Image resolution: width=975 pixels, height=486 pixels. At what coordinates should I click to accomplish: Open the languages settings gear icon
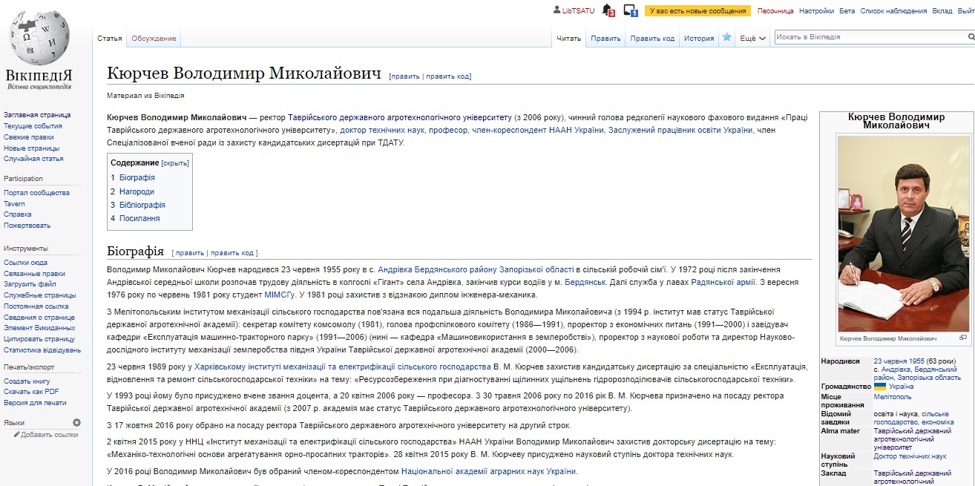pos(76,422)
